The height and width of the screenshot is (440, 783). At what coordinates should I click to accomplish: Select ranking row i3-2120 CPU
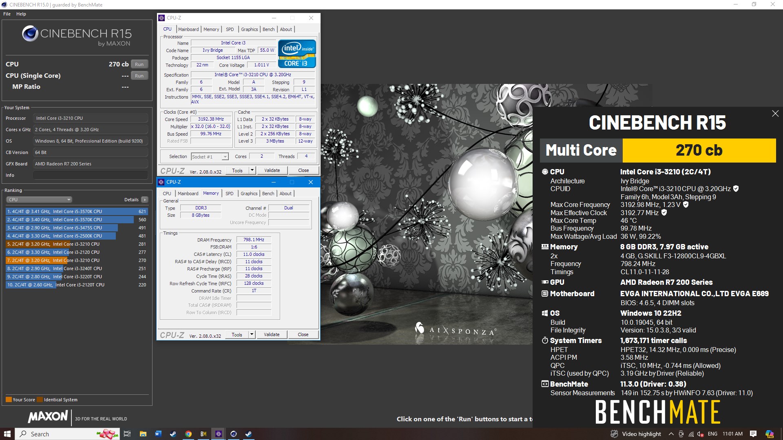pyautogui.click(x=77, y=252)
